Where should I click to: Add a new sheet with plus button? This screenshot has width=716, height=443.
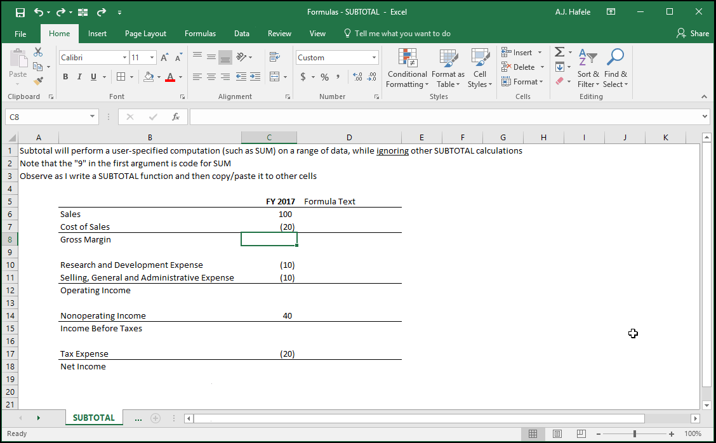[x=156, y=418]
